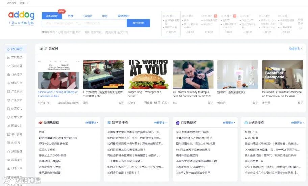Click the 创意短片 video icon
The height and width of the screenshot is (186, 308).
click(x=9, y=109)
